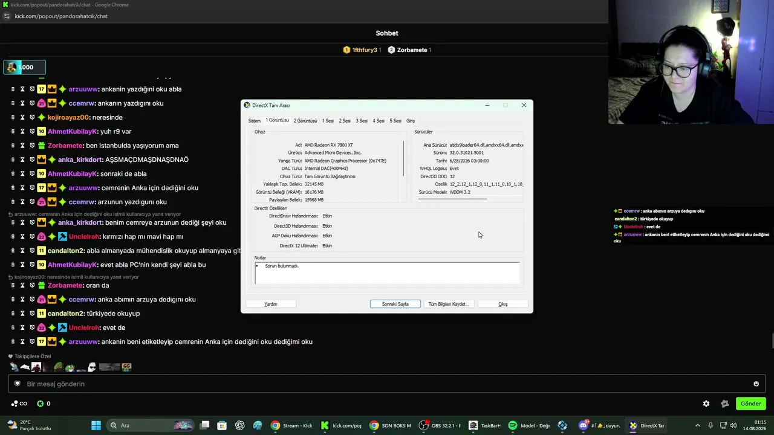The height and width of the screenshot is (435, 774).
Task: Open the TaskBarH app on taskbar
Action: point(485,425)
